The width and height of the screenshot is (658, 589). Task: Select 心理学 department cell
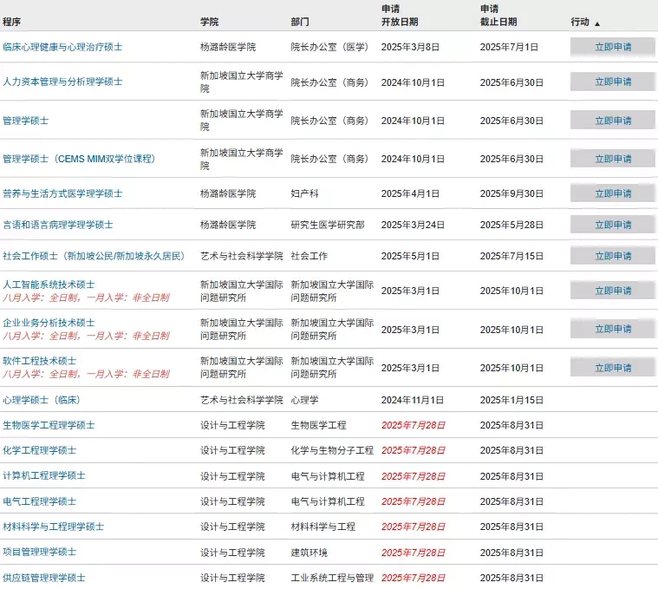304,400
